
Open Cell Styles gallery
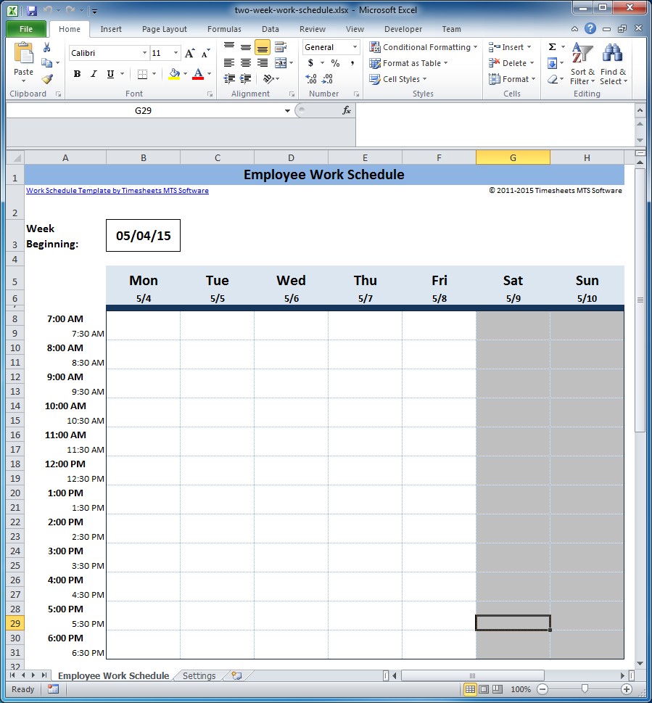click(400, 79)
